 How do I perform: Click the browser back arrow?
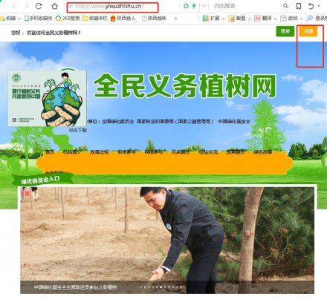point(14,6)
